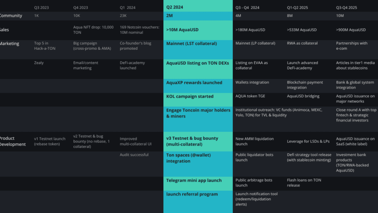Click 'AQUA token TGE' cell
The image size is (378, 213).
pyautogui.click(x=250, y=96)
